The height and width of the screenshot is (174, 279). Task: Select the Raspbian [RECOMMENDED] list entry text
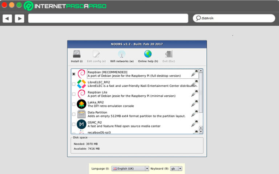[x=134, y=74]
